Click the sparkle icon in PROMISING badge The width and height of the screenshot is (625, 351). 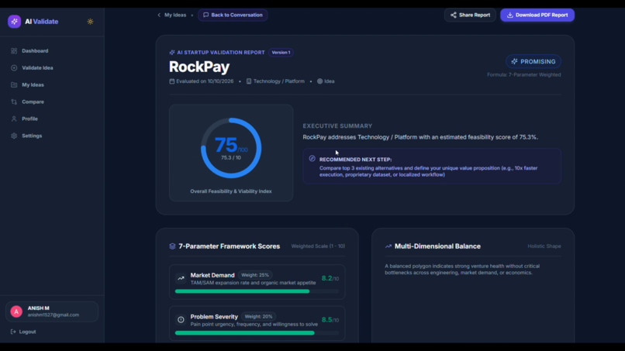515,62
